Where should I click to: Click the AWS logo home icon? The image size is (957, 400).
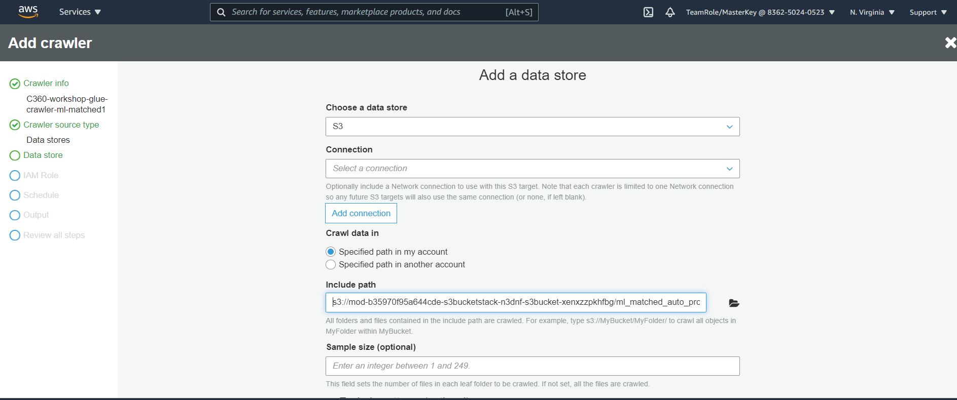[x=28, y=12]
